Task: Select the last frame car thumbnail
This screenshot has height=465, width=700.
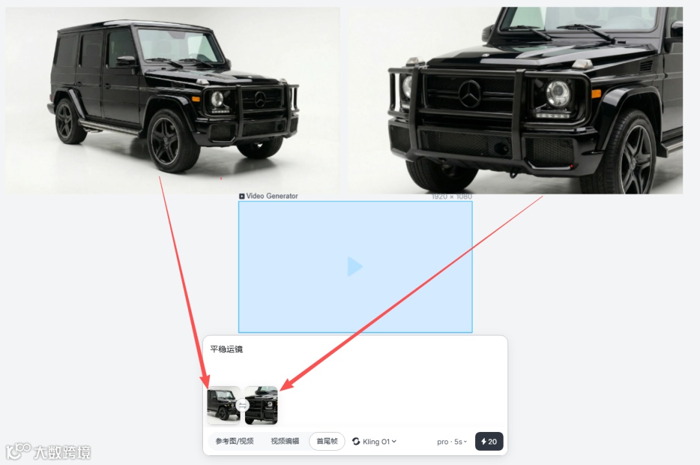Action: tap(261, 405)
